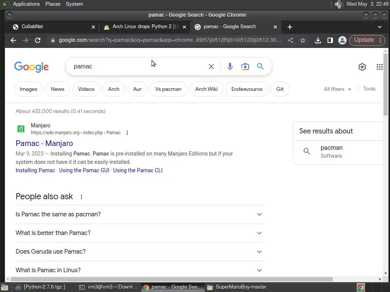Open the Google apps grid

[x=380, y=67]
